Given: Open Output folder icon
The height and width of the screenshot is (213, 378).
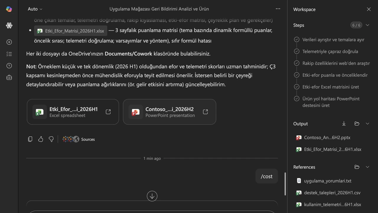Looking at the screenshot, I should (x=357, y=124).
